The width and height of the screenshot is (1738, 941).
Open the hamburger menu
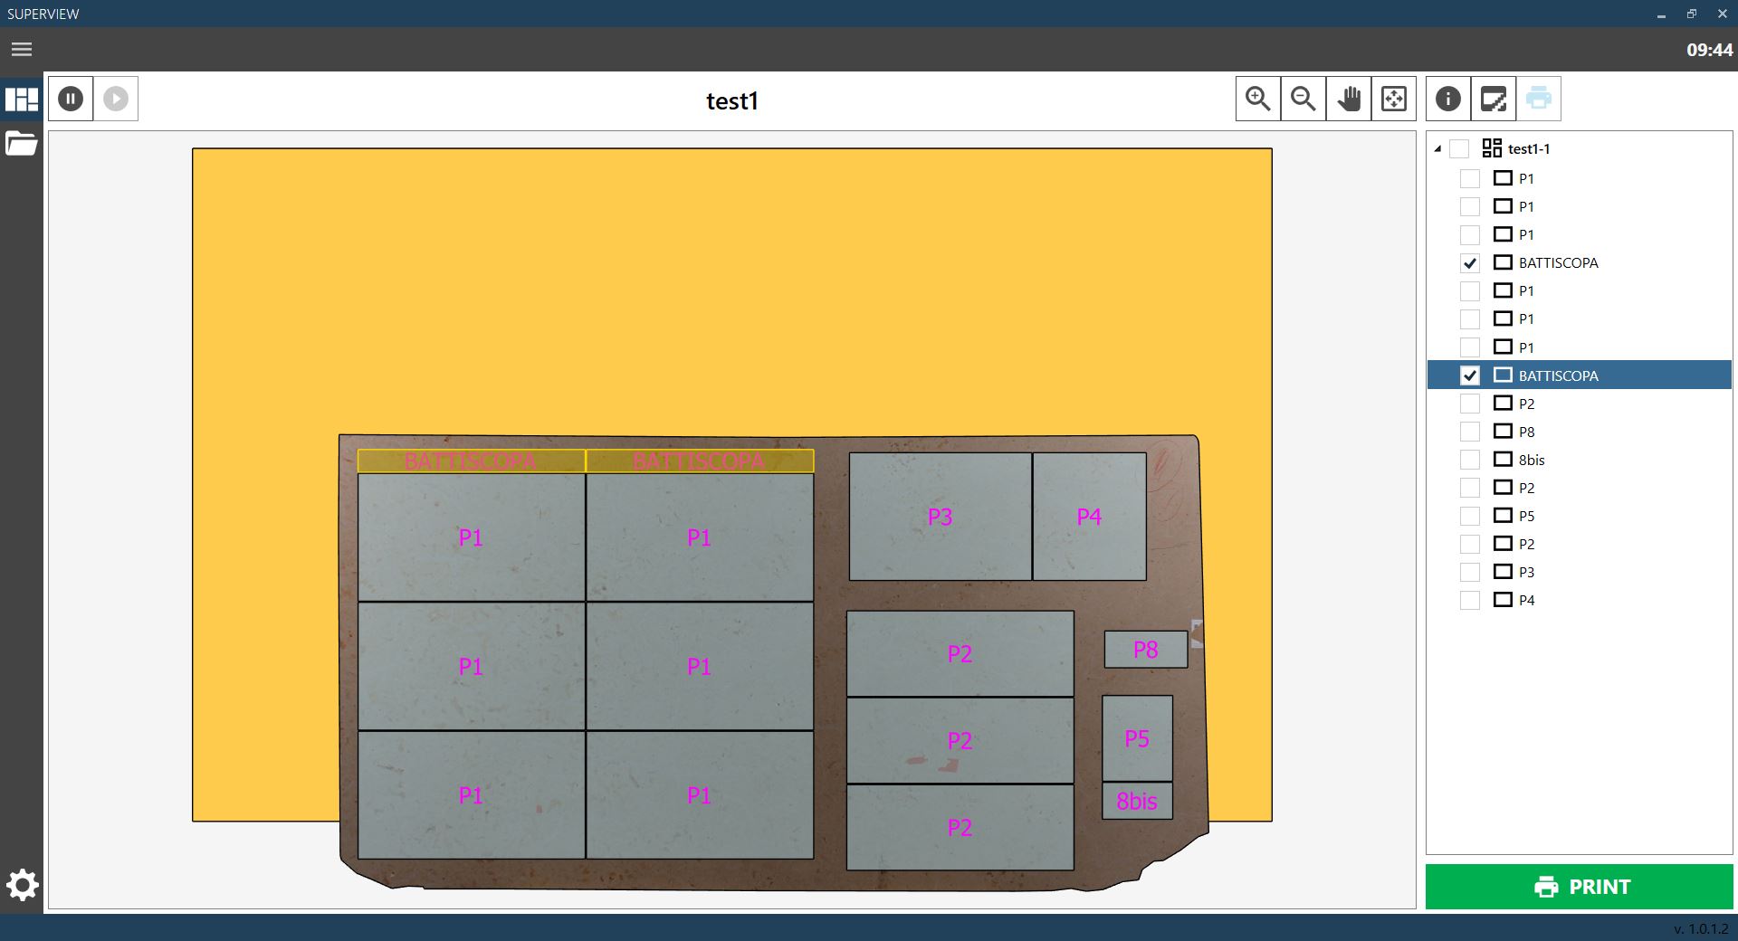coord(22,50)
